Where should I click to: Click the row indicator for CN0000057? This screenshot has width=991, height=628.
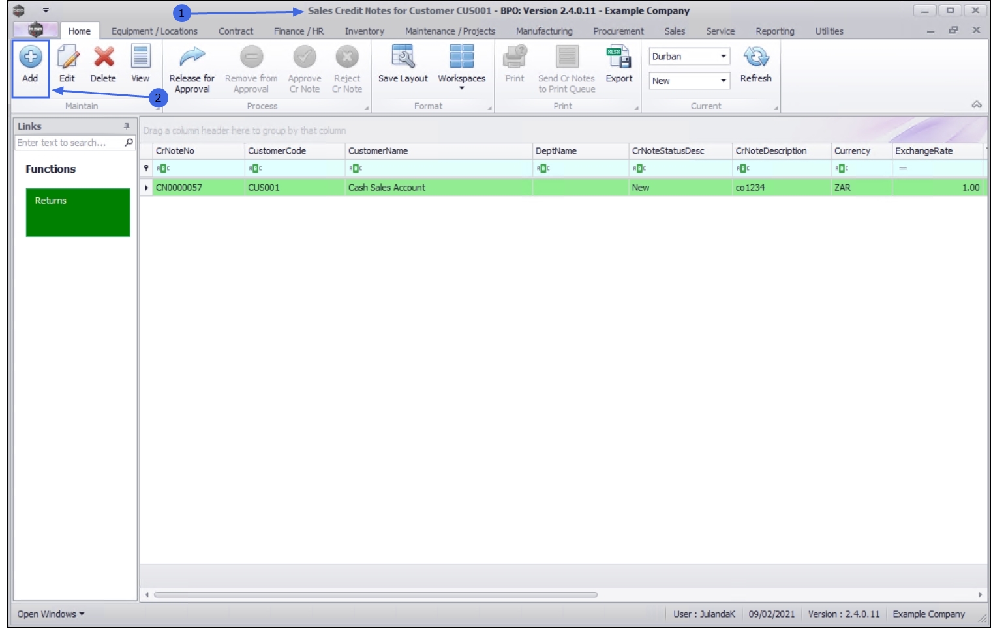[x=147, y=187]
